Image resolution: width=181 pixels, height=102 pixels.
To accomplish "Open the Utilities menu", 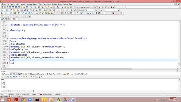I will [x=54, y=4].
